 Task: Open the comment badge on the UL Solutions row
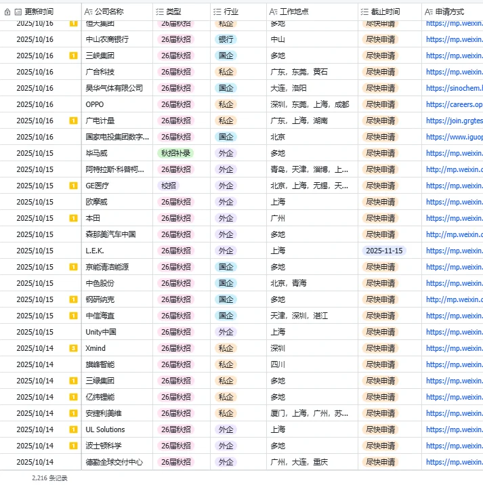(x=73, y=429)
